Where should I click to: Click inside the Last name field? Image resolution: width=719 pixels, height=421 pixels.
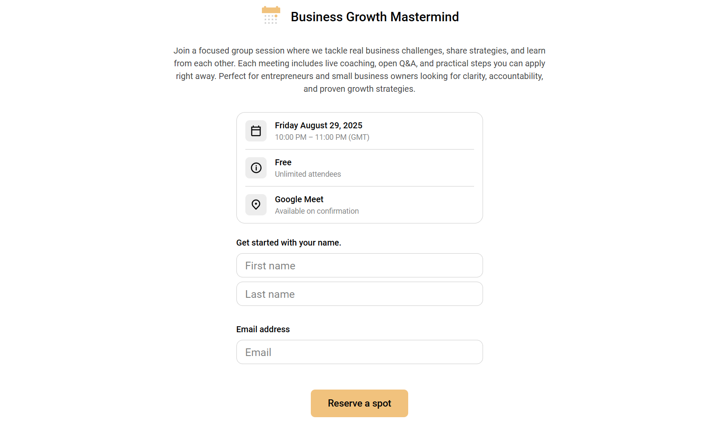[x=359, y=294]
